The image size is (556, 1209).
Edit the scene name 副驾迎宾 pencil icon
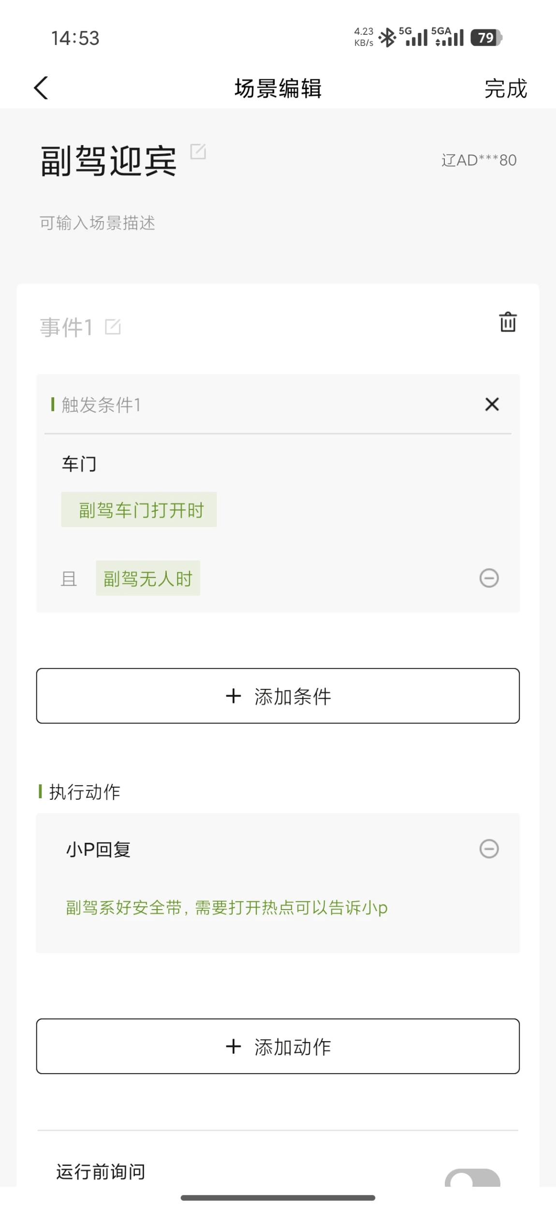click(x=198, y=151)
